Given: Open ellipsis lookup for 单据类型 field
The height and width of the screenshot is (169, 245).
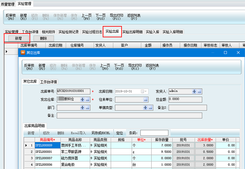Looking at the screenshot, I should [150, 108].
